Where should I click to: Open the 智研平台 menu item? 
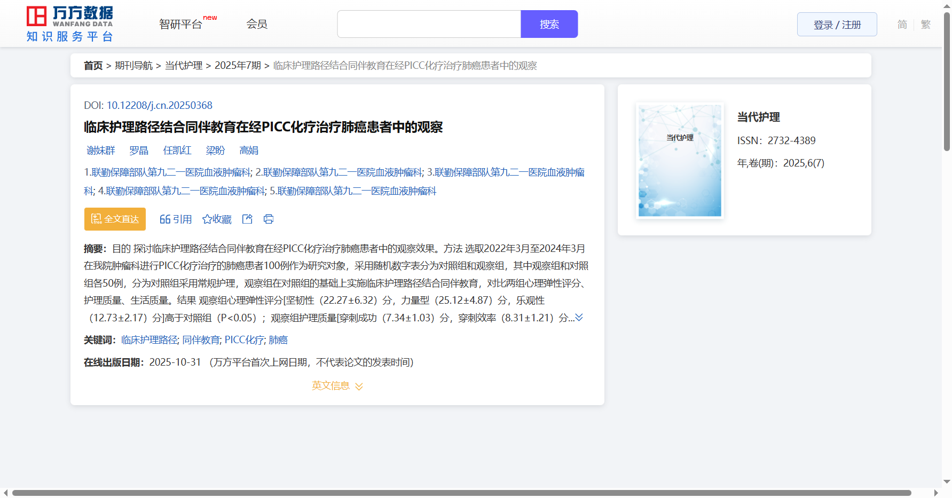pos(180,24)
